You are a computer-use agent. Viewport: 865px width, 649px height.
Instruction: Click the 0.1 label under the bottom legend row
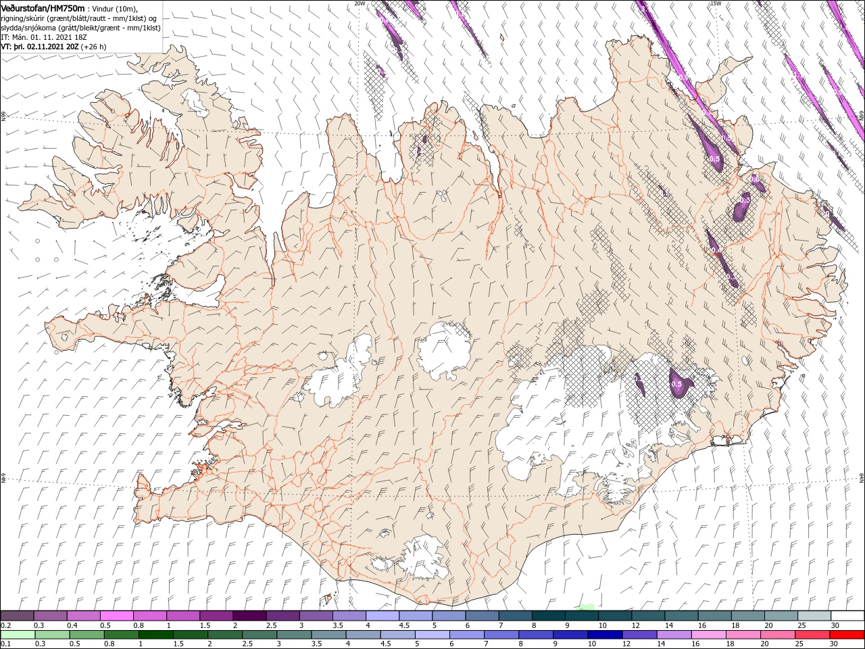5,644
